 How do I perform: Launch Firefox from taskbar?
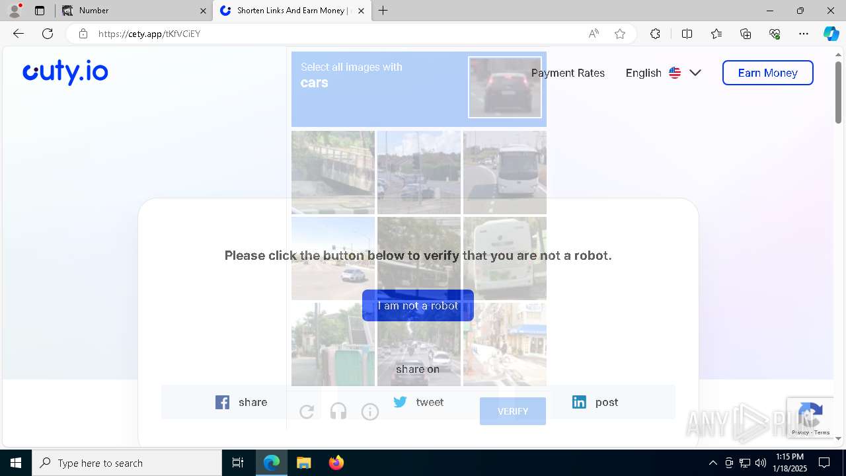point(336,463)
